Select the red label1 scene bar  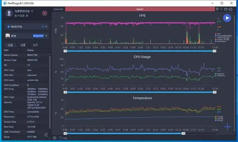[x=140, y=9]
